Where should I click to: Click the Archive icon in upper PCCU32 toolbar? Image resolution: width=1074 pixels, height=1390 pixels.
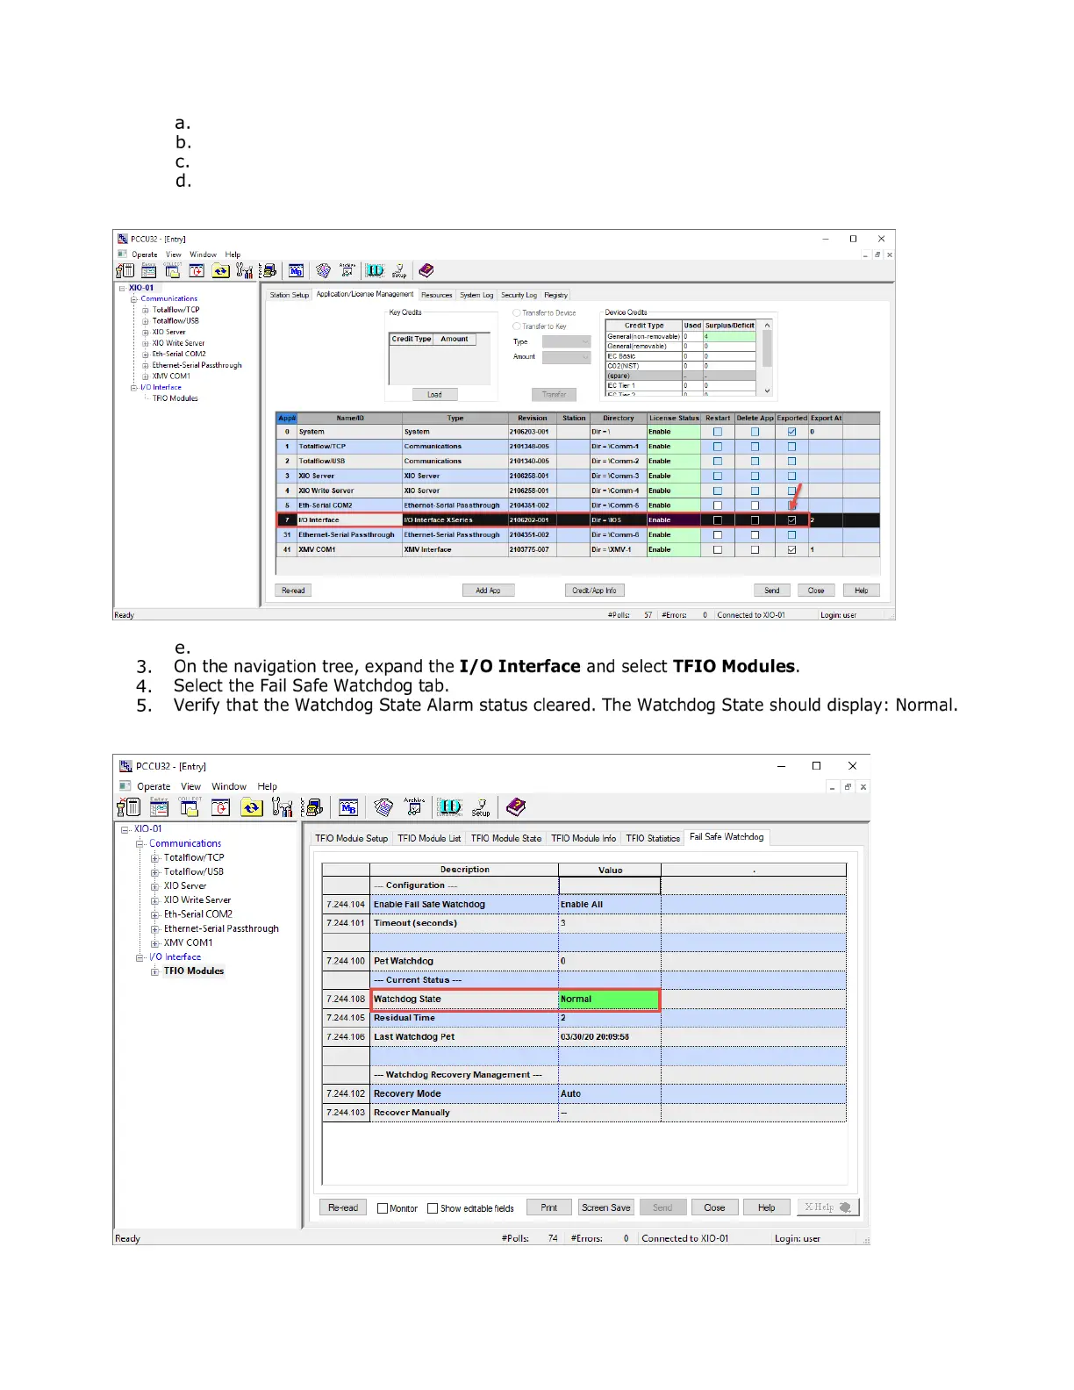[x=347, y=270]
